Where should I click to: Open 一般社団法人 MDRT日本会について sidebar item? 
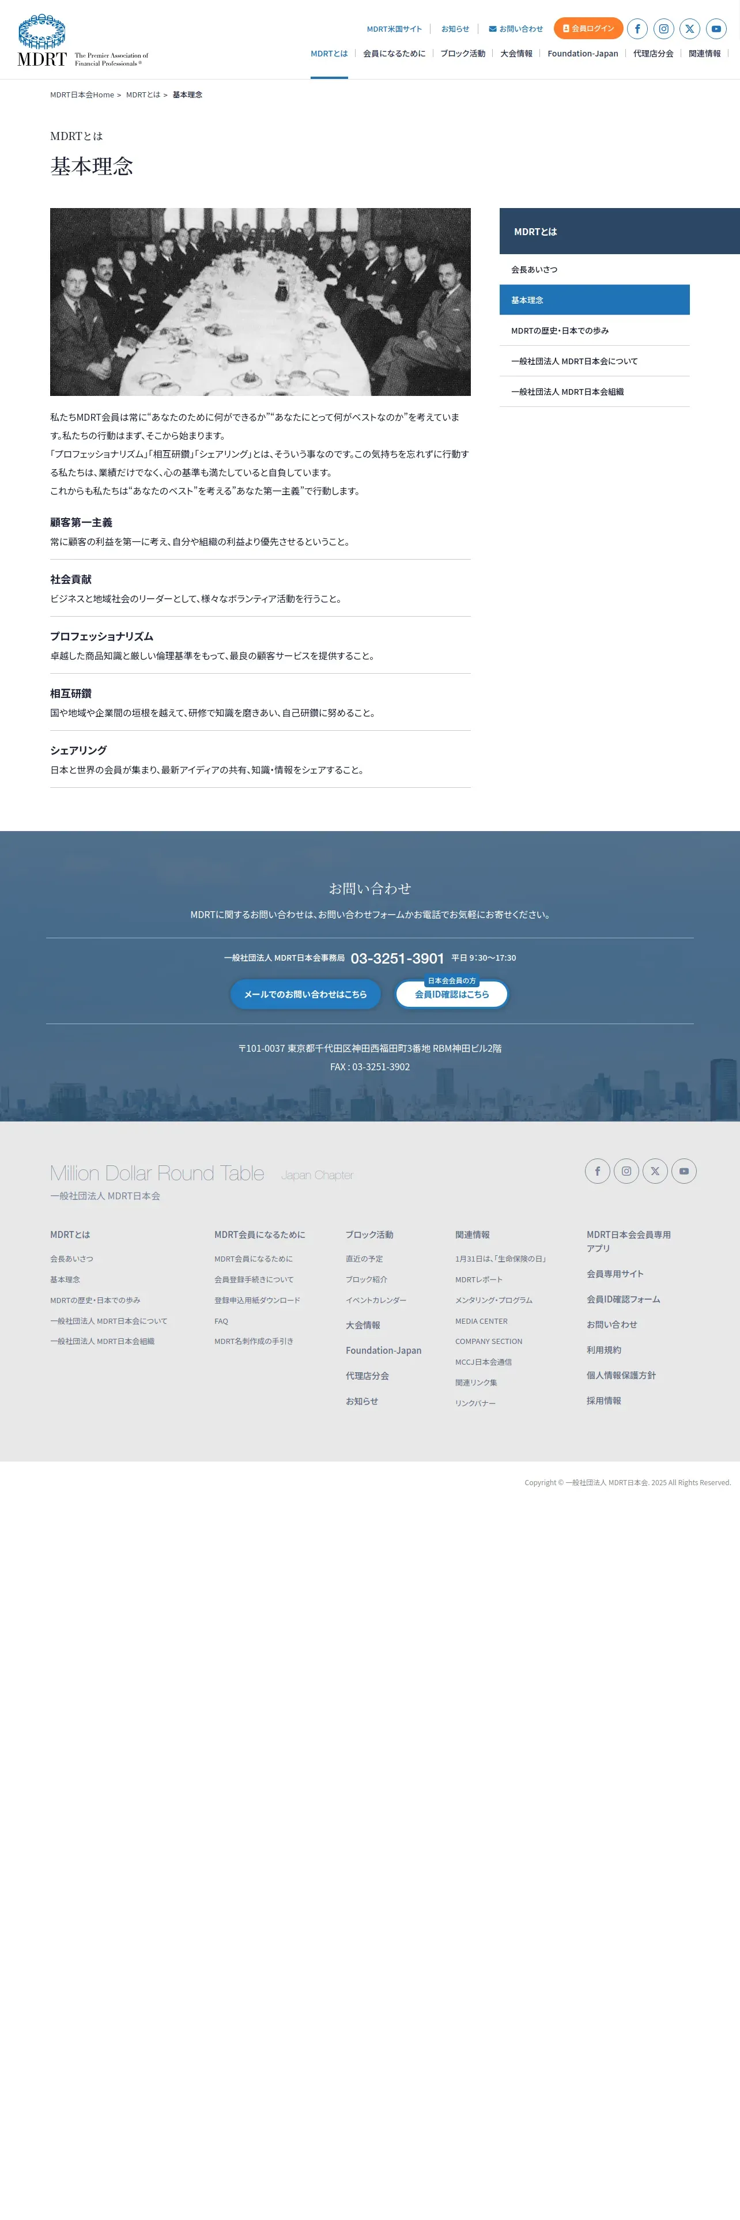(x=594, y=361)
